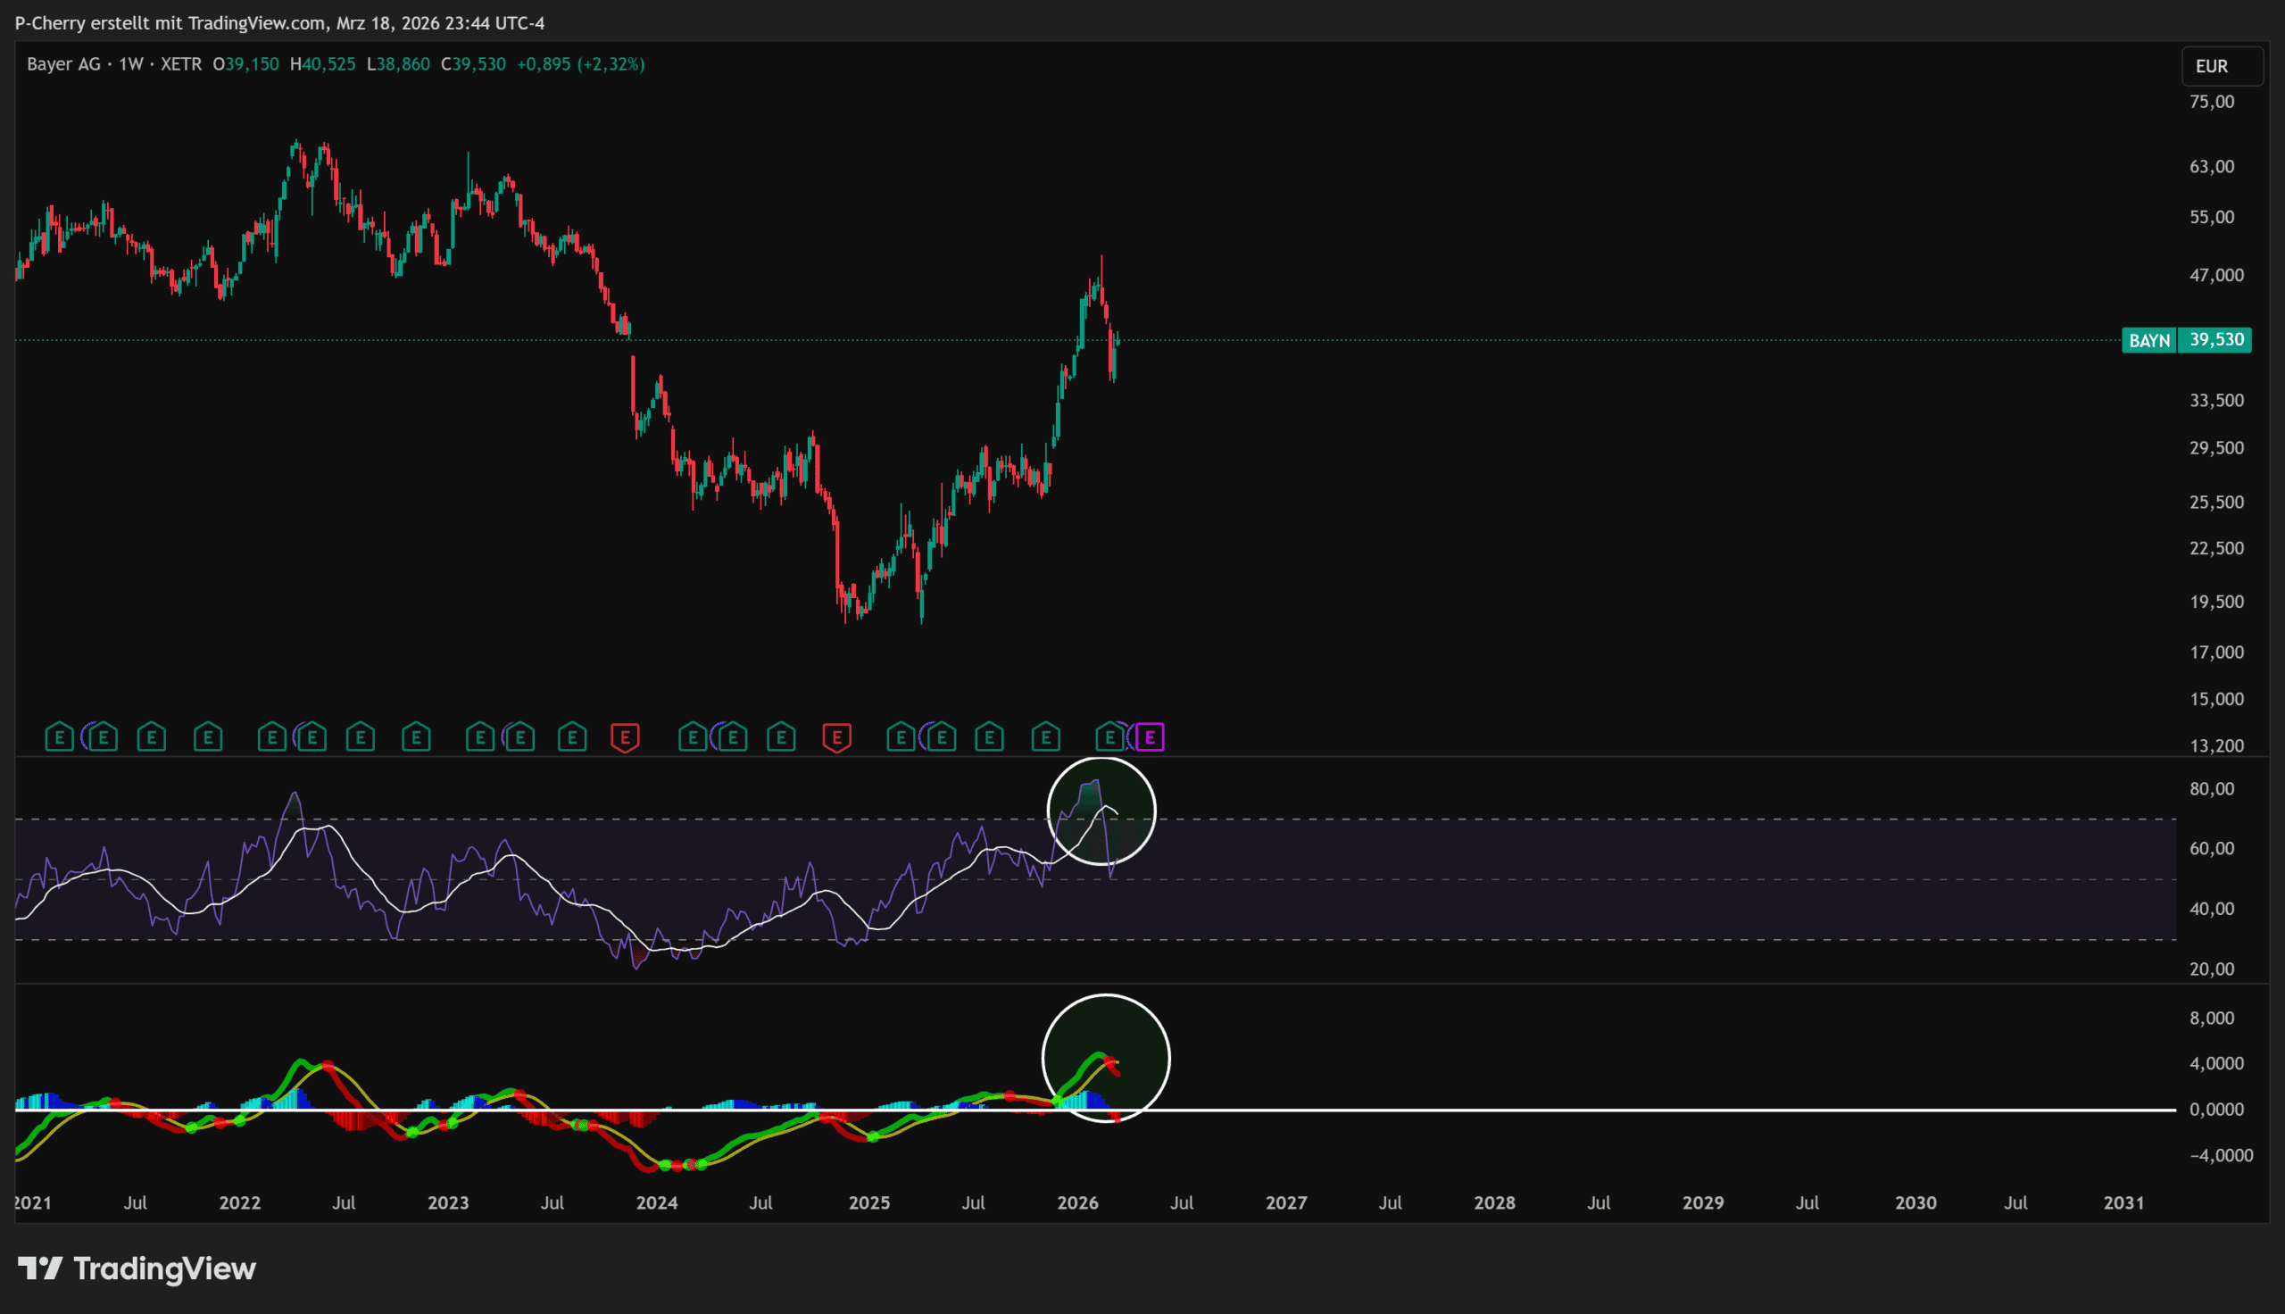This screenshot has width=2285, height=1314.
Task: Click the 0,0000 level on MACD scale
Action: pyautogui.click(x=2215, y=1110)
